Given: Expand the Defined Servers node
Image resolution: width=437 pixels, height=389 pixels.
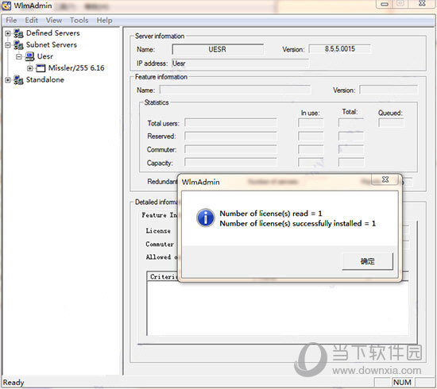Looking at the screenshot, I should pos(8,33).
